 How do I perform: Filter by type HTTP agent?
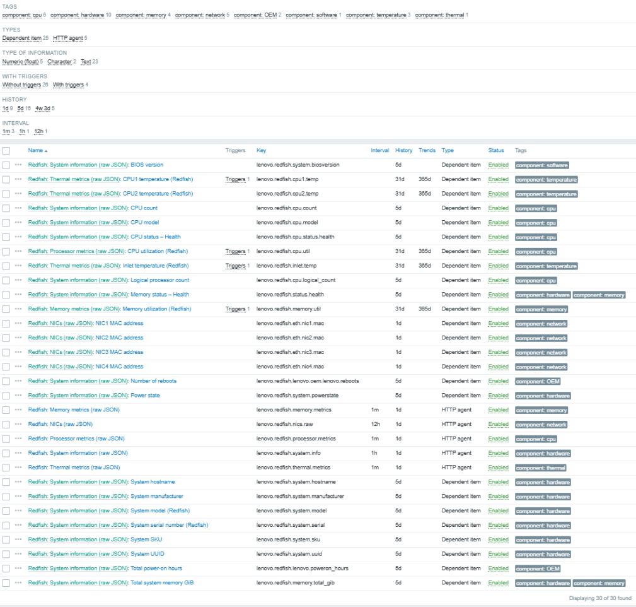67,38
